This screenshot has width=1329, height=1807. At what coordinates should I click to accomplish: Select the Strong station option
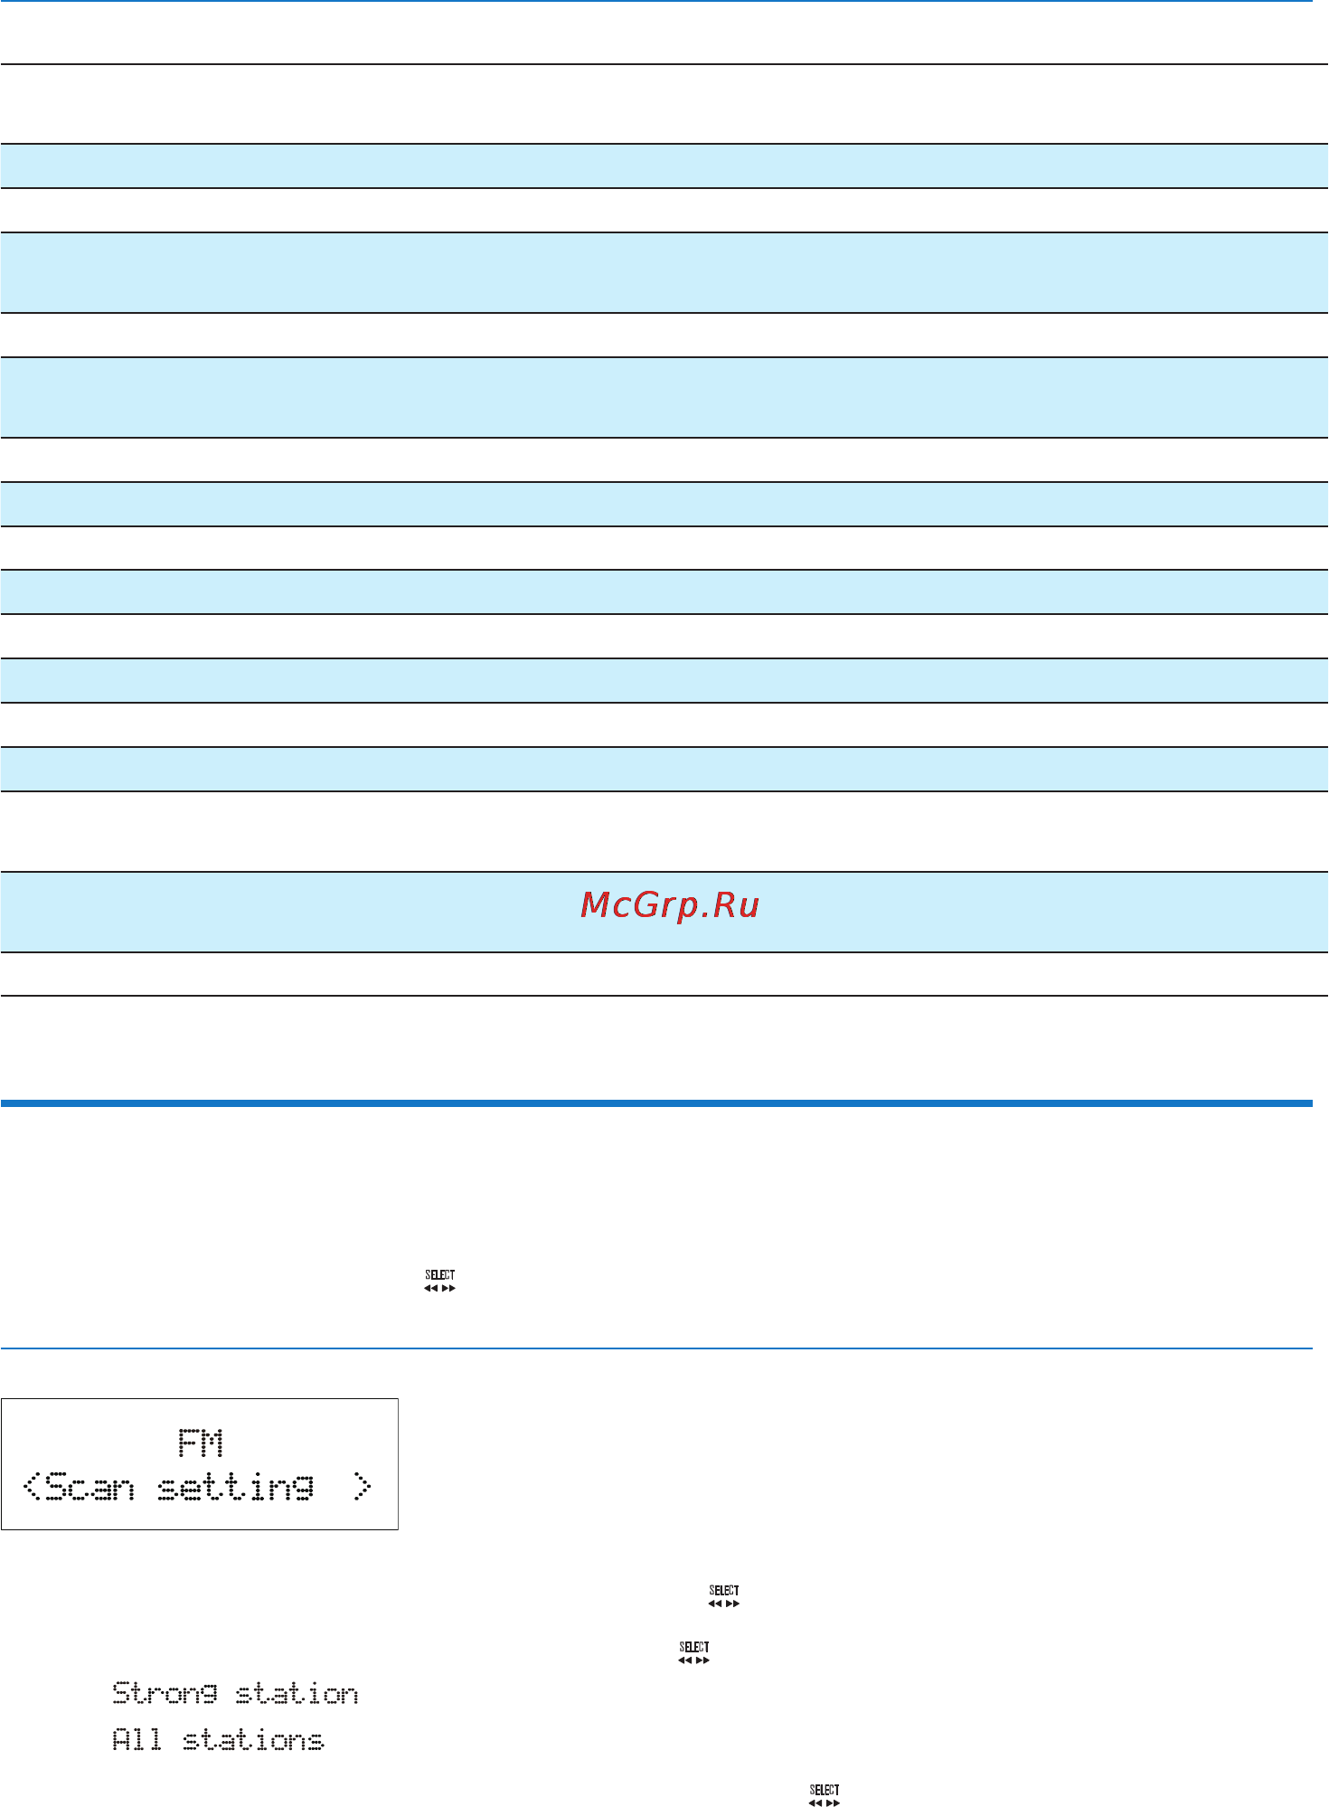point(235,1693)
